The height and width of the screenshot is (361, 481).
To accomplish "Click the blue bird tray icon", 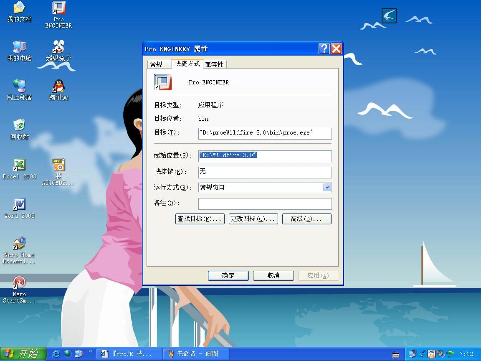I will 423,354.
